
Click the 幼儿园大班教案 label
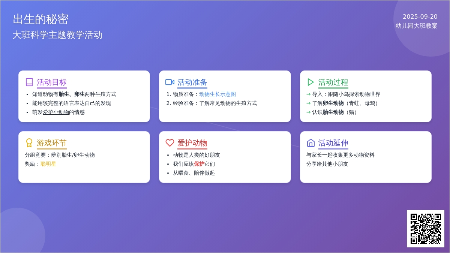point(416,26)
